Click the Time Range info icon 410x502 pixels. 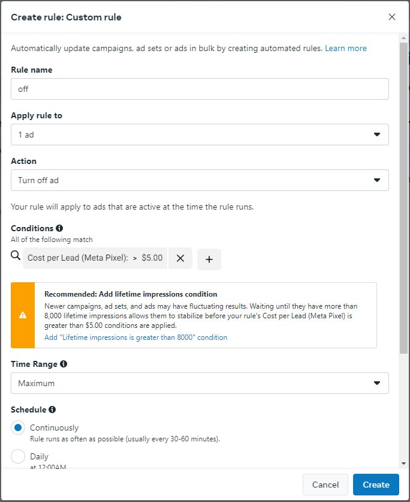[x=64, y=364]
